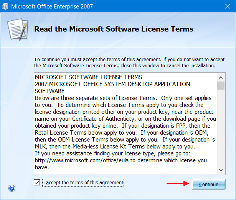The height and width of the screenshot is (200, 236).
Task: Click the '2007 MICROSOFT OFFICE SYSTEM DESKTOP APPLICATION' line
Action: [112, 84]
